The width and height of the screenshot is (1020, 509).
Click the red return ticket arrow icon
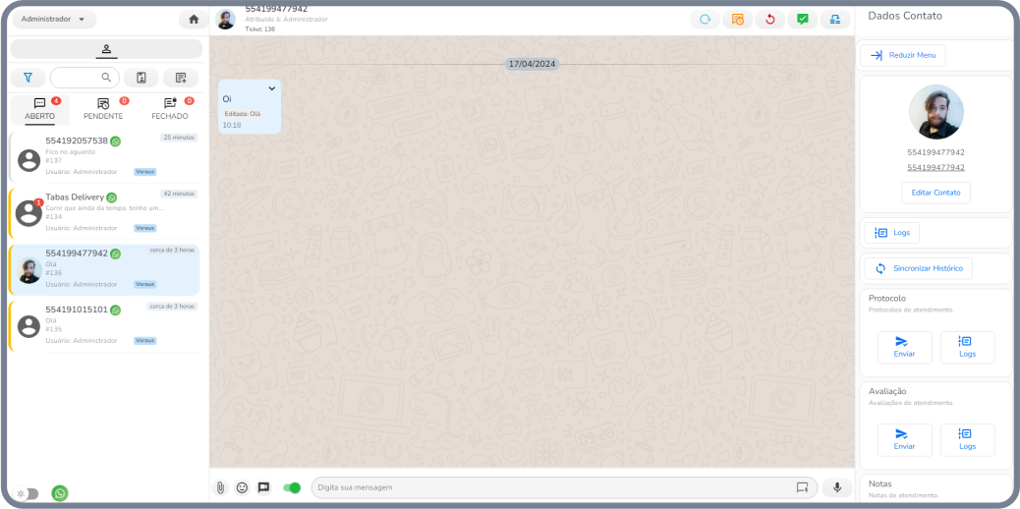[770, 20]
